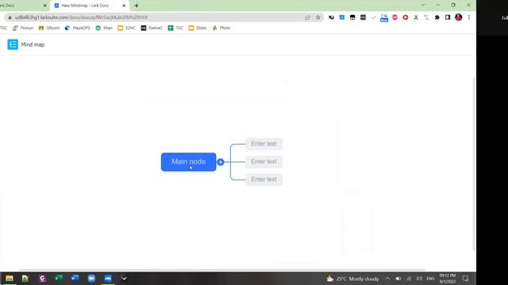Close the New Mindmap tab
Image resolution: width=508 pixels, height=285 pixels.
(124, 6)
